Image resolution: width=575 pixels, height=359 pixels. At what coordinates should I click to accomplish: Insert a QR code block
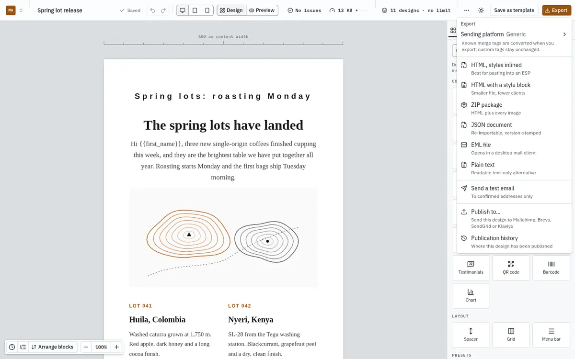pyautogui.click(x=511, y=268)
